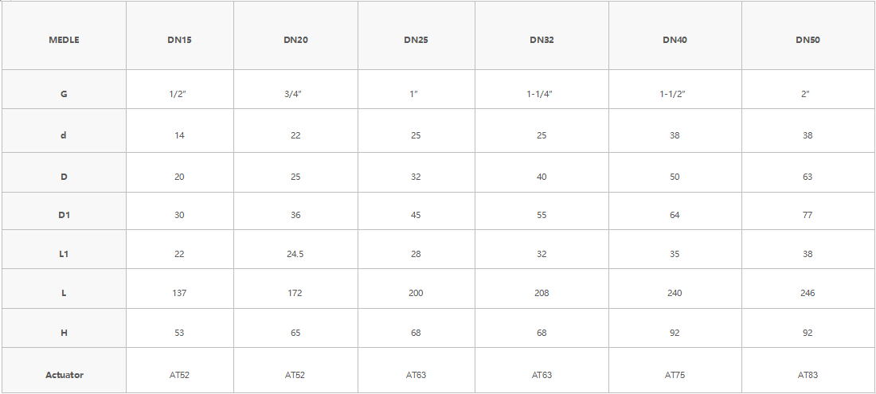Click the MEDLE header cell

[x=64, y=40]
